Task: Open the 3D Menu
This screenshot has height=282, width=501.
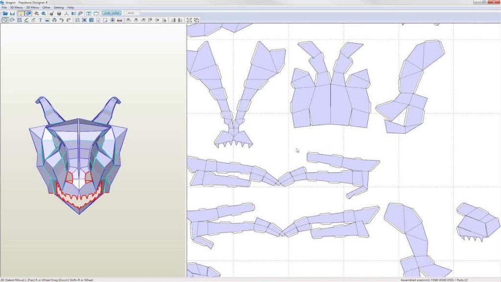Action: coord(17,8)
